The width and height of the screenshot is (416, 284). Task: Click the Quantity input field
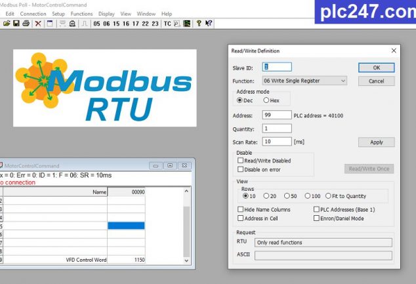click(x=277, y=129)
